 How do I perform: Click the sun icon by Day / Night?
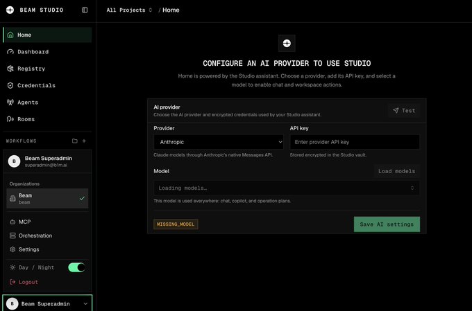12,267
